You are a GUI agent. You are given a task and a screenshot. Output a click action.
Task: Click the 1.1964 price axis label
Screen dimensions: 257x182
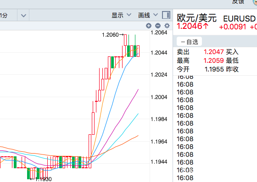[159, 142]
